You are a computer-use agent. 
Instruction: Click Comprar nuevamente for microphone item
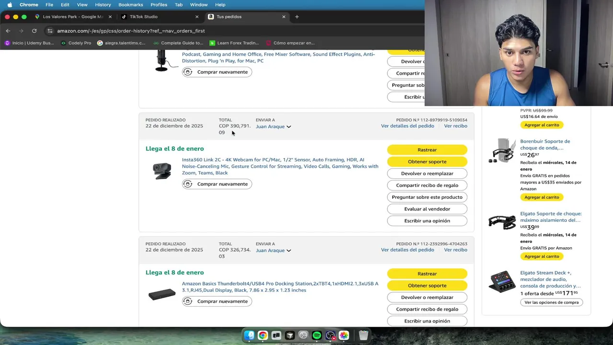(217, 72)
